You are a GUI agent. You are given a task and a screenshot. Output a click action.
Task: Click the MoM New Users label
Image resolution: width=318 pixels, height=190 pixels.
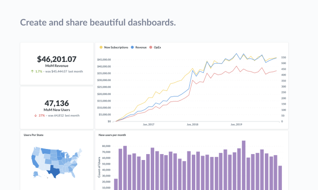[57, 110]
